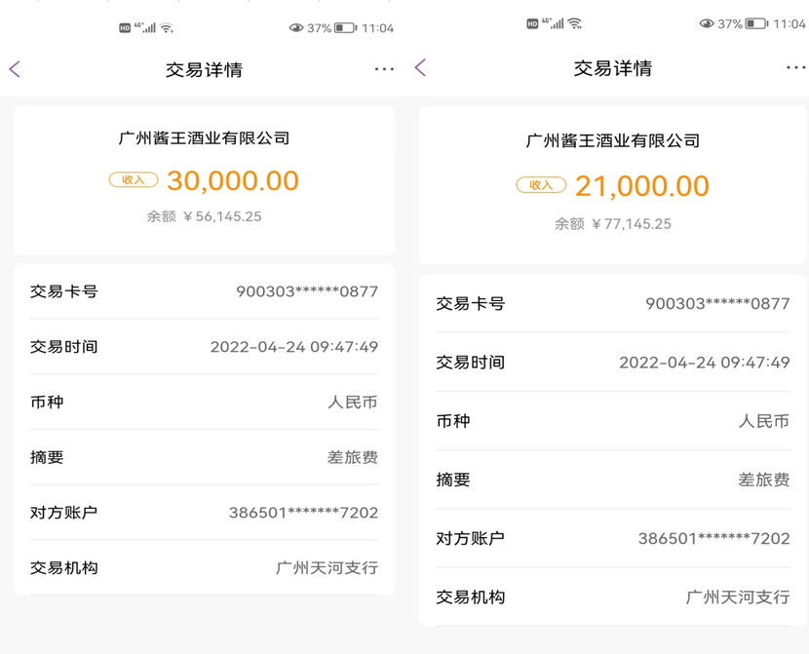The width and height of the screenshot is (809, 654).
Task: Tap the back arrow on right transaction screen
Action: point(420,67)
